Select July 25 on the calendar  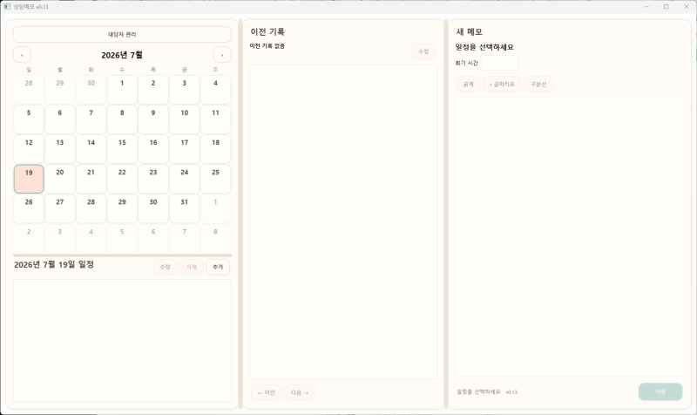pos(215,179)
